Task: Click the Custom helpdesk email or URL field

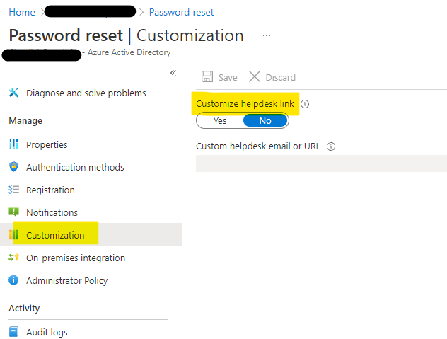Action: click(x=321, y=163)
